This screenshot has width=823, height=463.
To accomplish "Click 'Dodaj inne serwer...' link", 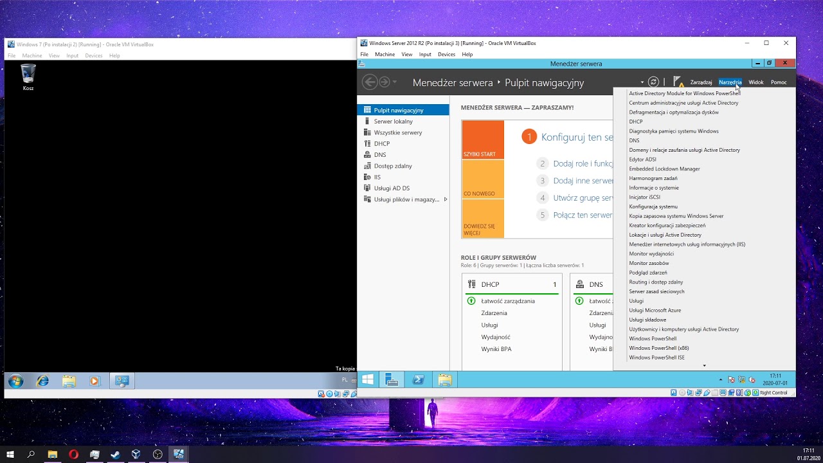I will 583,181.
